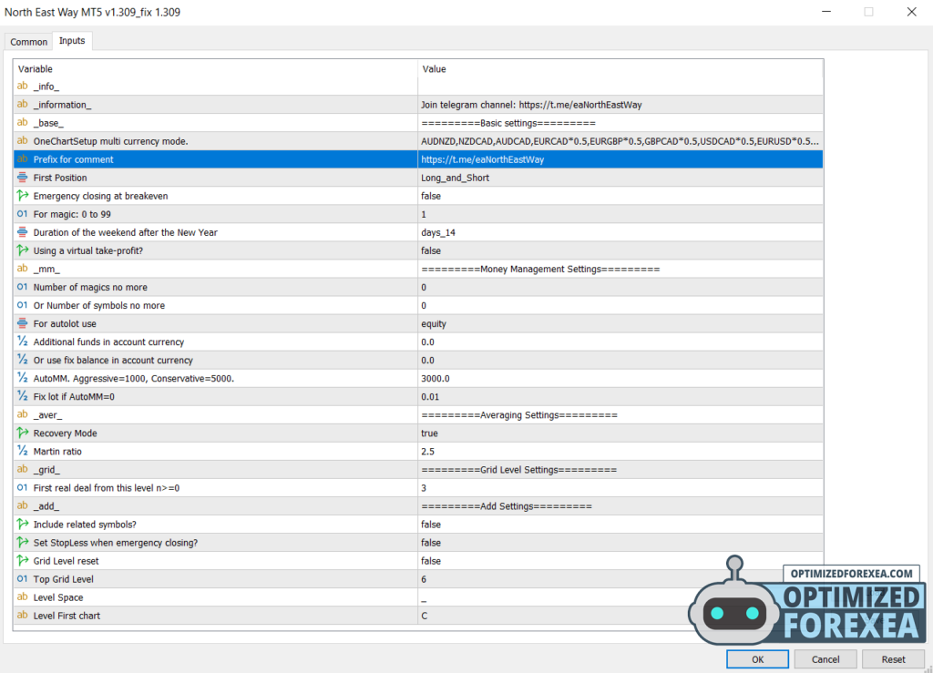Click the integer icon beside Number of magics no more
This screenshot has width=933, height=673.
click(23, 287)
